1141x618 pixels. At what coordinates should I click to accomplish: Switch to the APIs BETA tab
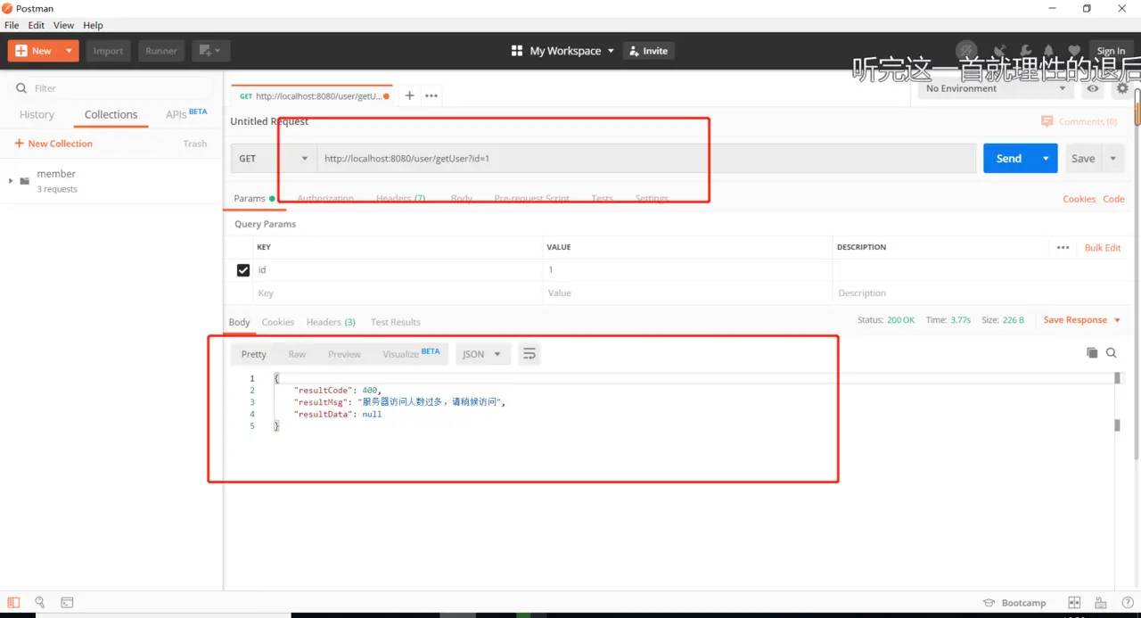tap(186, 114)
